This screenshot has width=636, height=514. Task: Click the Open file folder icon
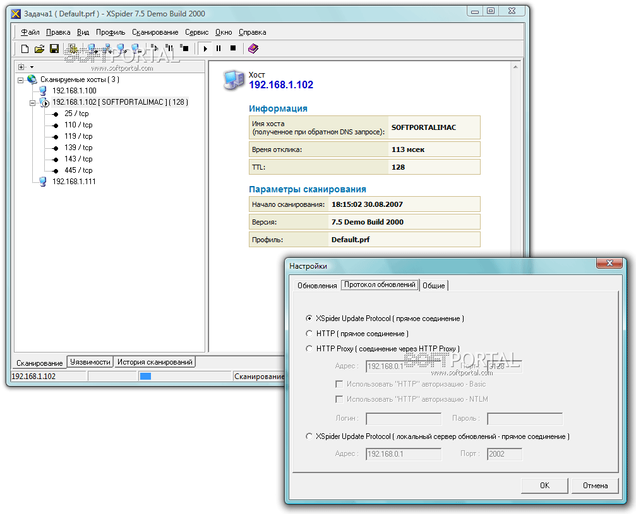point(39,49)
